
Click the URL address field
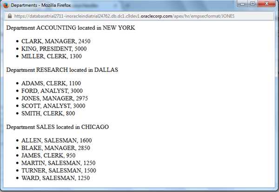[x=139, y=16]
